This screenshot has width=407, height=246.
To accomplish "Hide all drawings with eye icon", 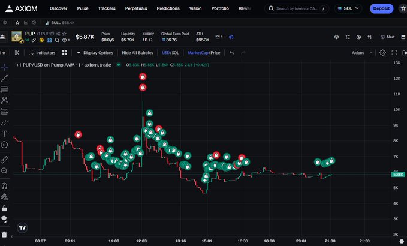I will click(x=4, y=219).
